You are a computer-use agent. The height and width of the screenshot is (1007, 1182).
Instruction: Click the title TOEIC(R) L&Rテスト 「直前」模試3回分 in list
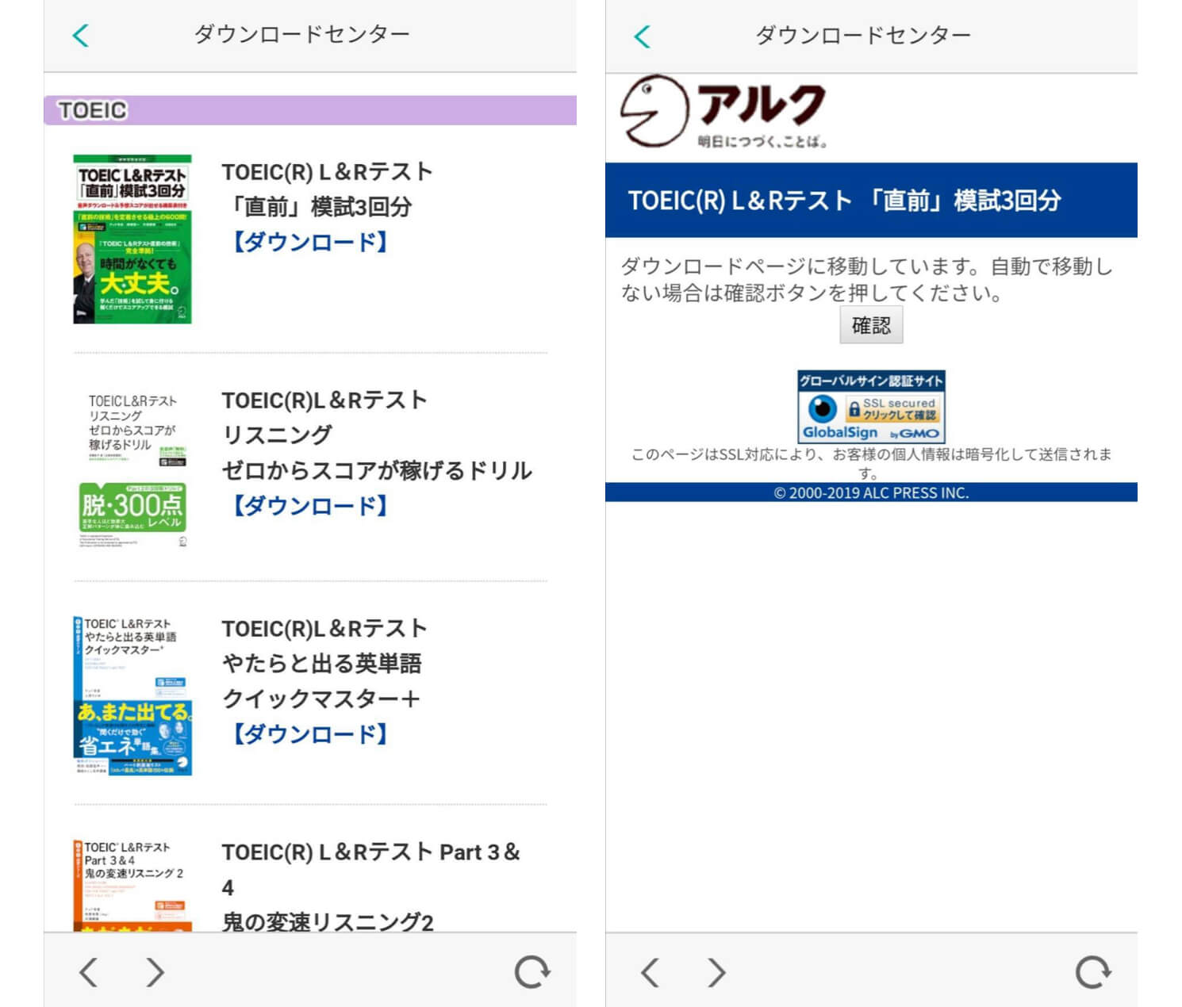tap(328, 189)
